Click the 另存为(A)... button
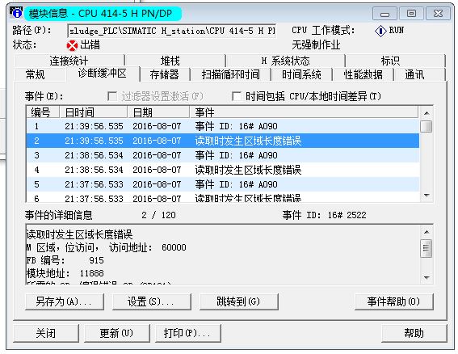This screenshot has width=458, height=354. pyautogui.click(x=65, y=301)
